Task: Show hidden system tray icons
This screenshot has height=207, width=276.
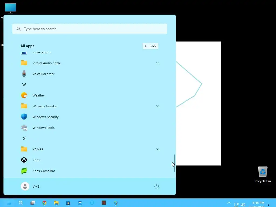Action: tap(229, 203)
